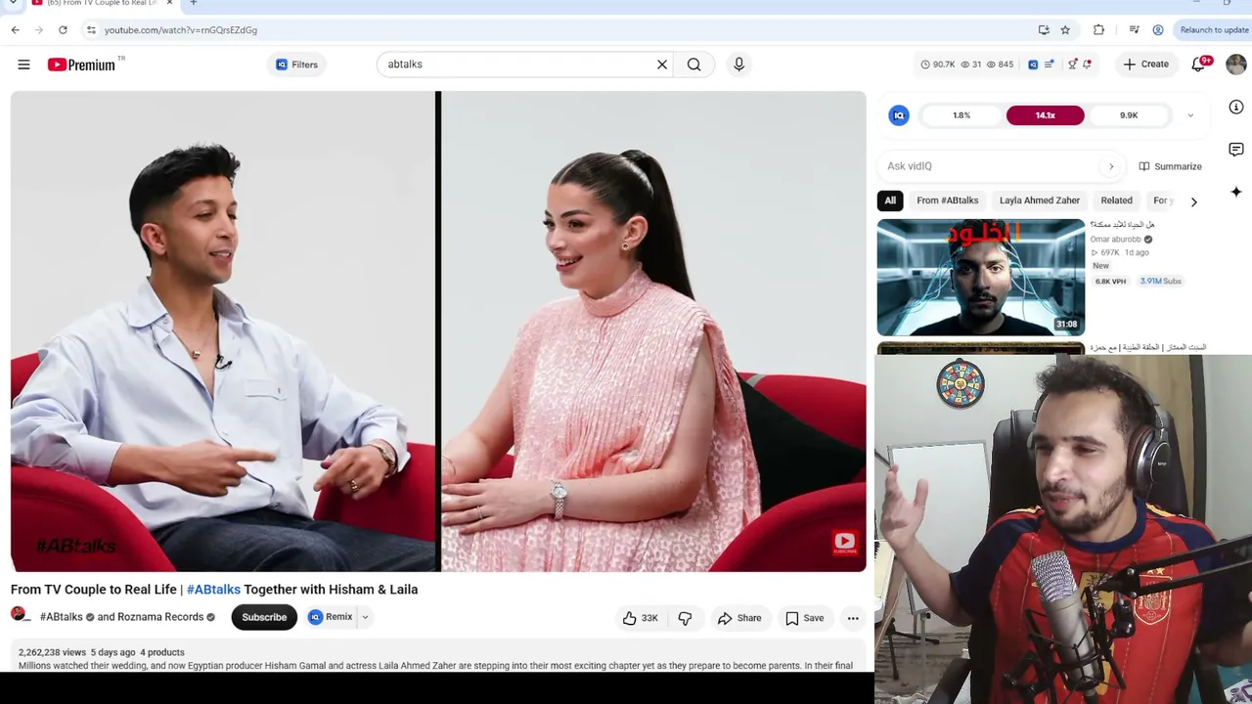Like the video with thumbs up
Screen dimensions: 1252x704
[x=642, y=618]
